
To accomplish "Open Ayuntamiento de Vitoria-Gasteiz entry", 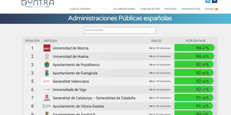I will (78, 106).
